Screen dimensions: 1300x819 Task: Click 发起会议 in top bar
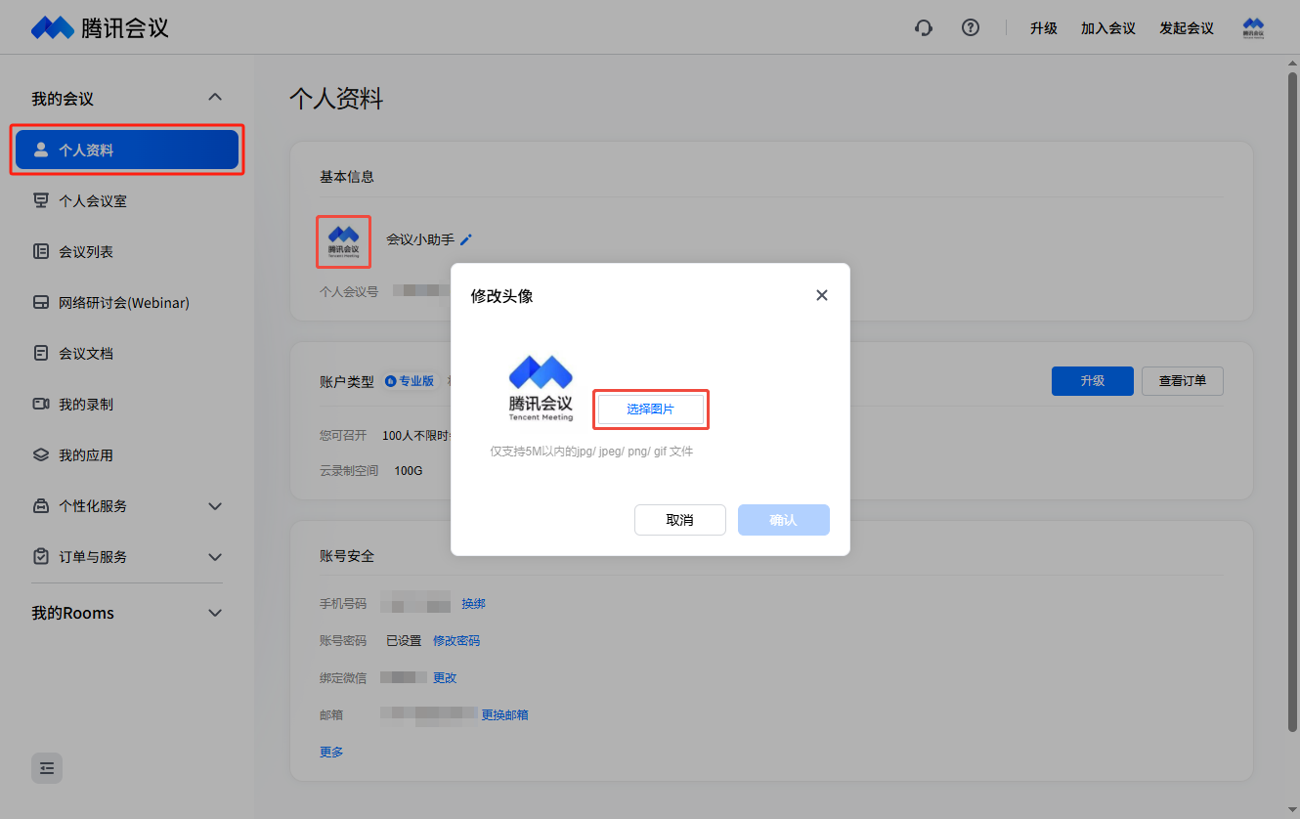1187,28
